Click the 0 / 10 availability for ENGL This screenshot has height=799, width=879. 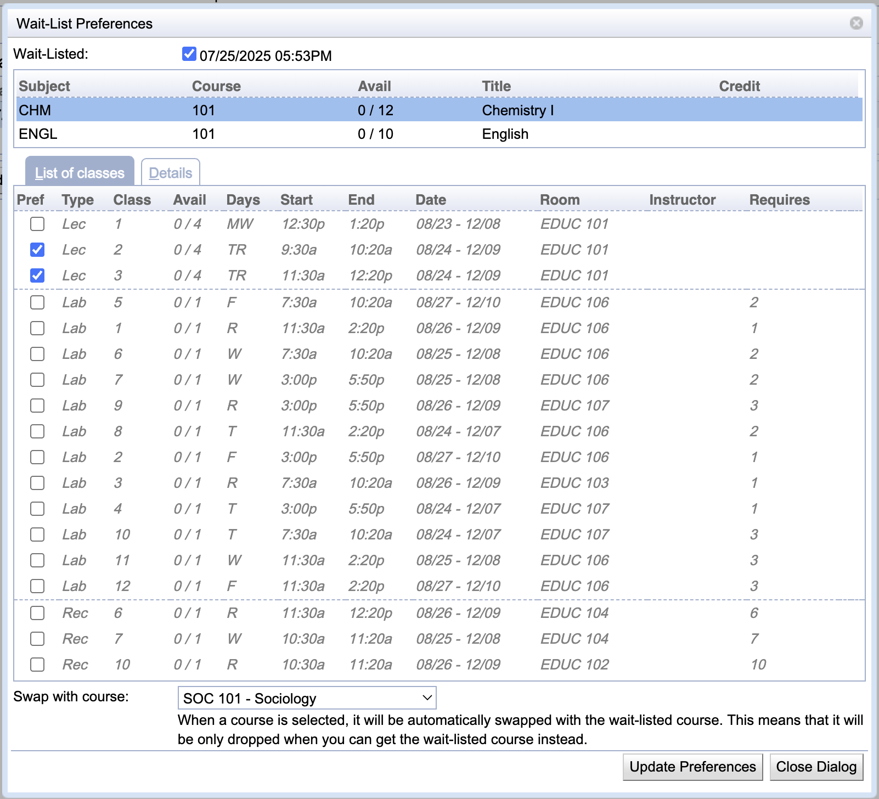click(375, 134)
